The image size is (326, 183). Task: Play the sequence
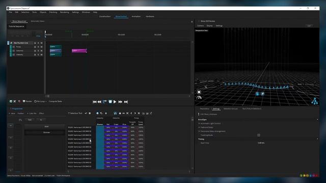click(115, 102)
